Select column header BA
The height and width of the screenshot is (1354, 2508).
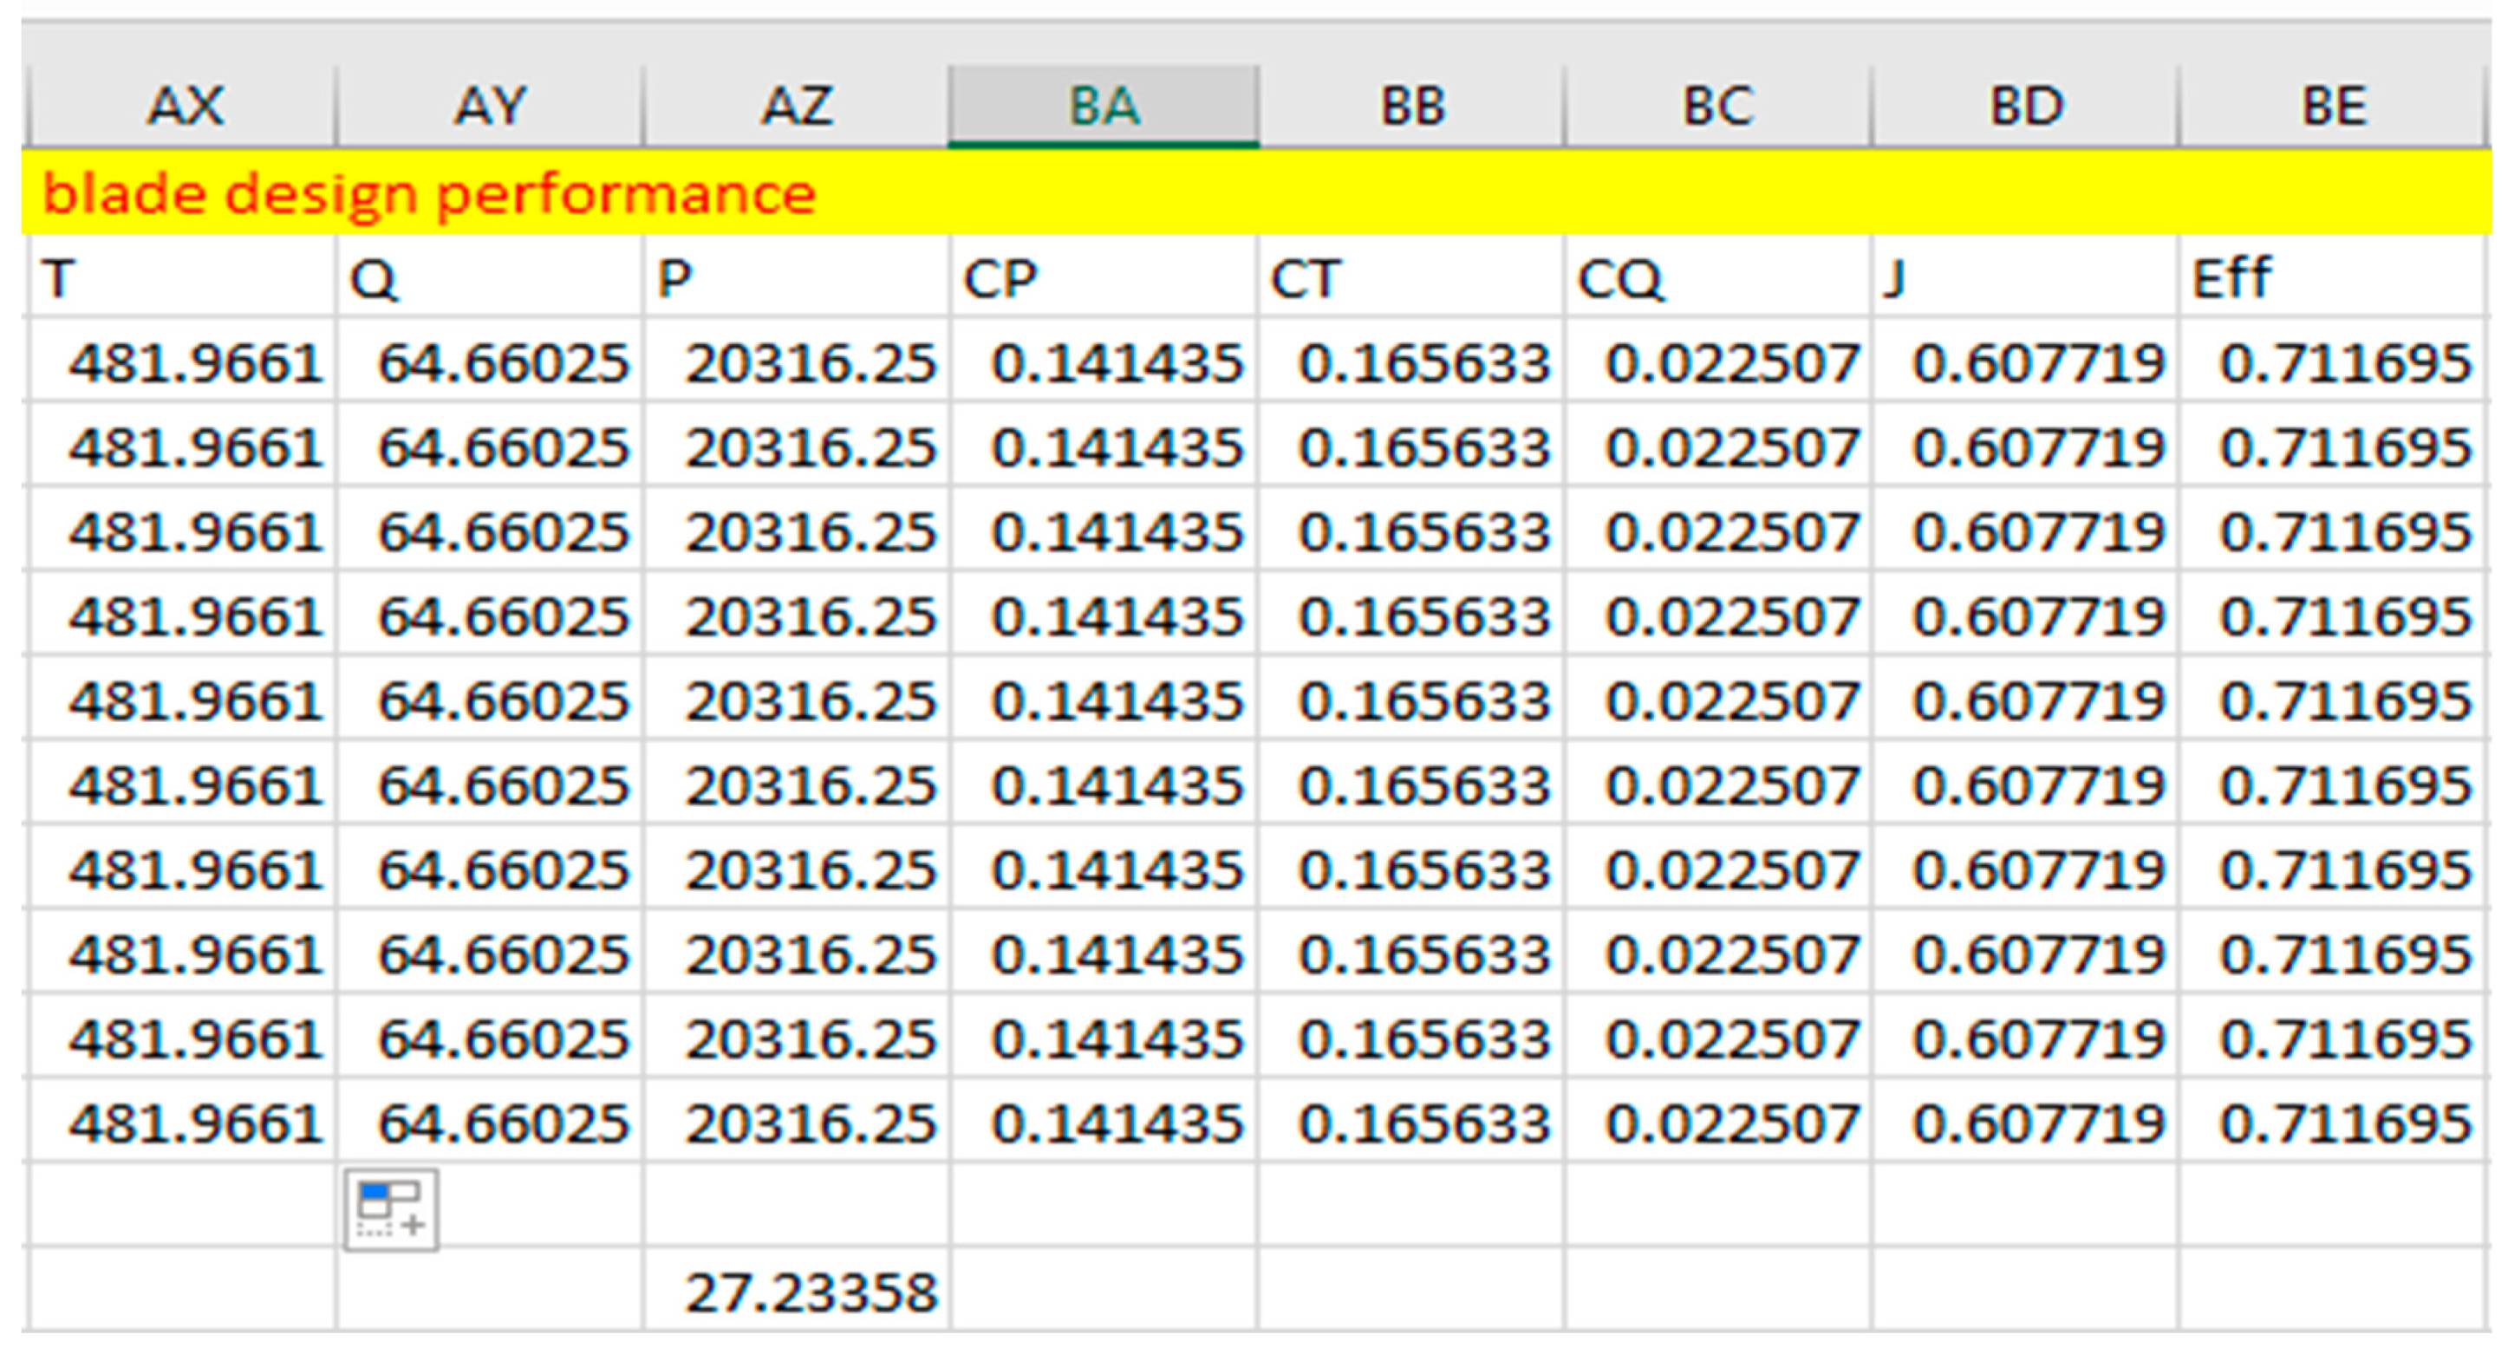click(x=1103, y=106)
